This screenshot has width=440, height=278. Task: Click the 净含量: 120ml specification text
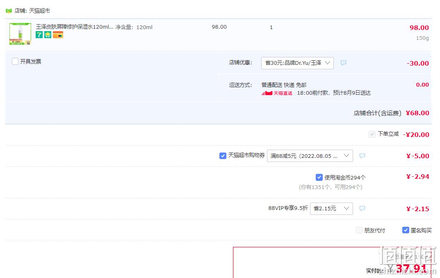tap(134, 27)
